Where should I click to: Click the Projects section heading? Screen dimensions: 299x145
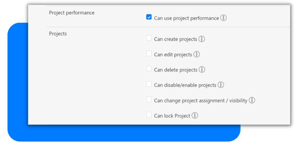(x=58, y=34)
